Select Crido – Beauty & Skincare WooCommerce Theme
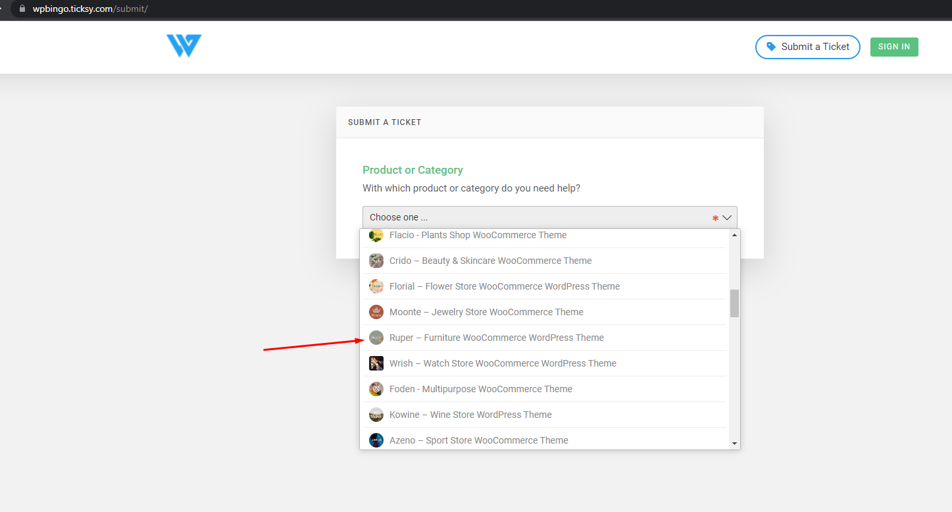Screen dimensions: 952x512 [545, 261]
